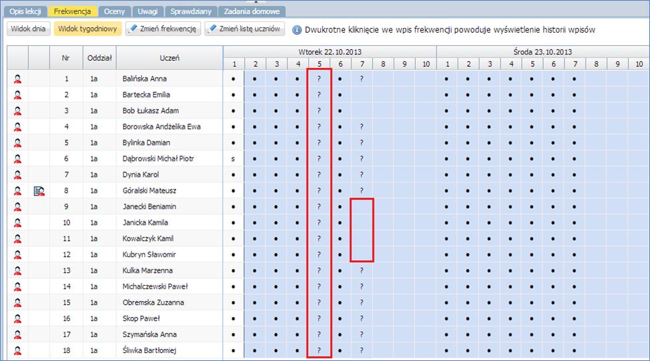
Task: Select Tuesday lesson 1 entry for Skop Paweł
Action: [x=234, y=319]
